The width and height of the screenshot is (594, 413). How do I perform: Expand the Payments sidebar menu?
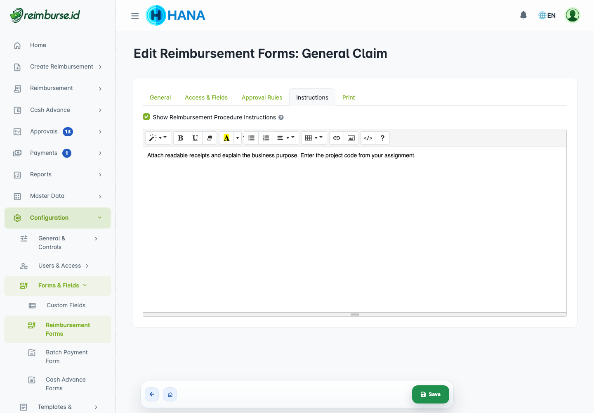point(58,153)
